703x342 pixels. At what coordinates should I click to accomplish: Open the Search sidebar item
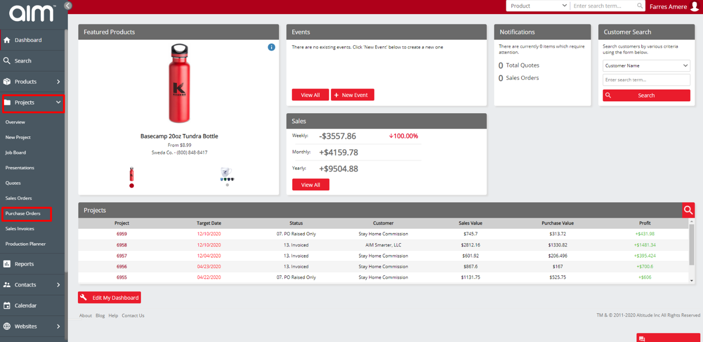point(33,61)
